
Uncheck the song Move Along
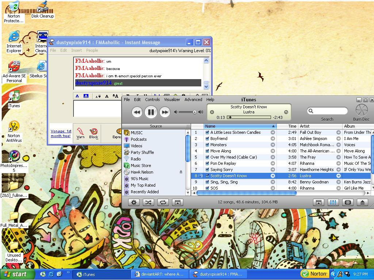[207, 151]
